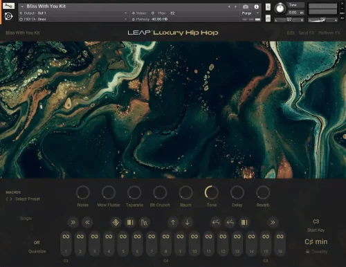Click the double-right chevron before rewind icon

click(x=73, y=222)
